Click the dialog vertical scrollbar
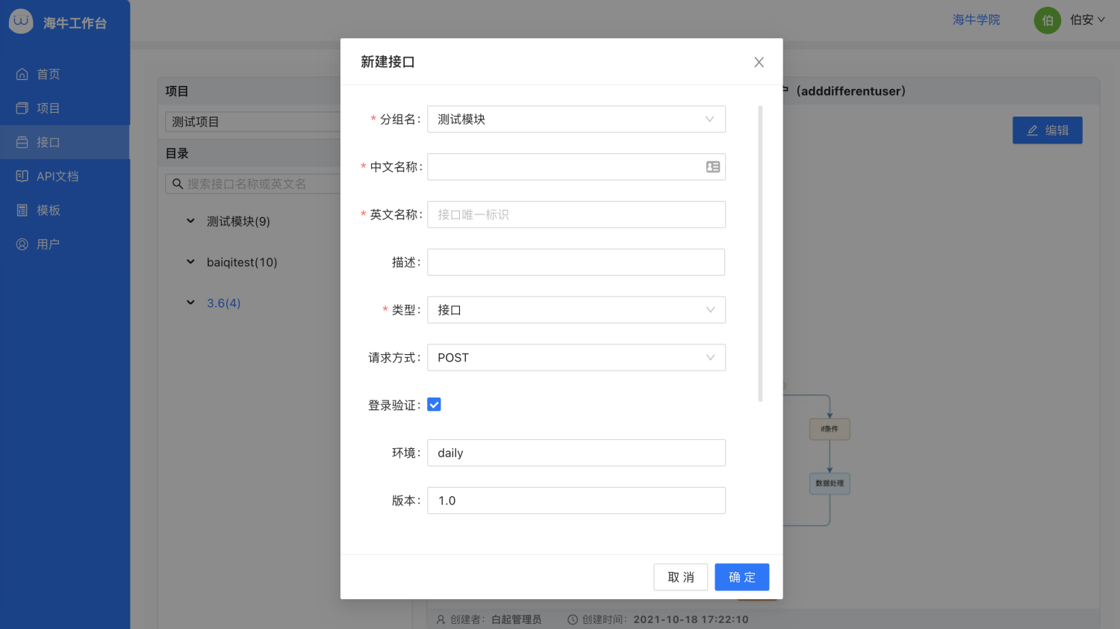This screenshot has height=629, width=1120. point(760,254)
